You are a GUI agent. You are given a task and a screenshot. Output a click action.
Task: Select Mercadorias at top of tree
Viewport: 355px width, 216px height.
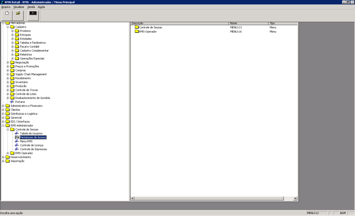(18, 23)
